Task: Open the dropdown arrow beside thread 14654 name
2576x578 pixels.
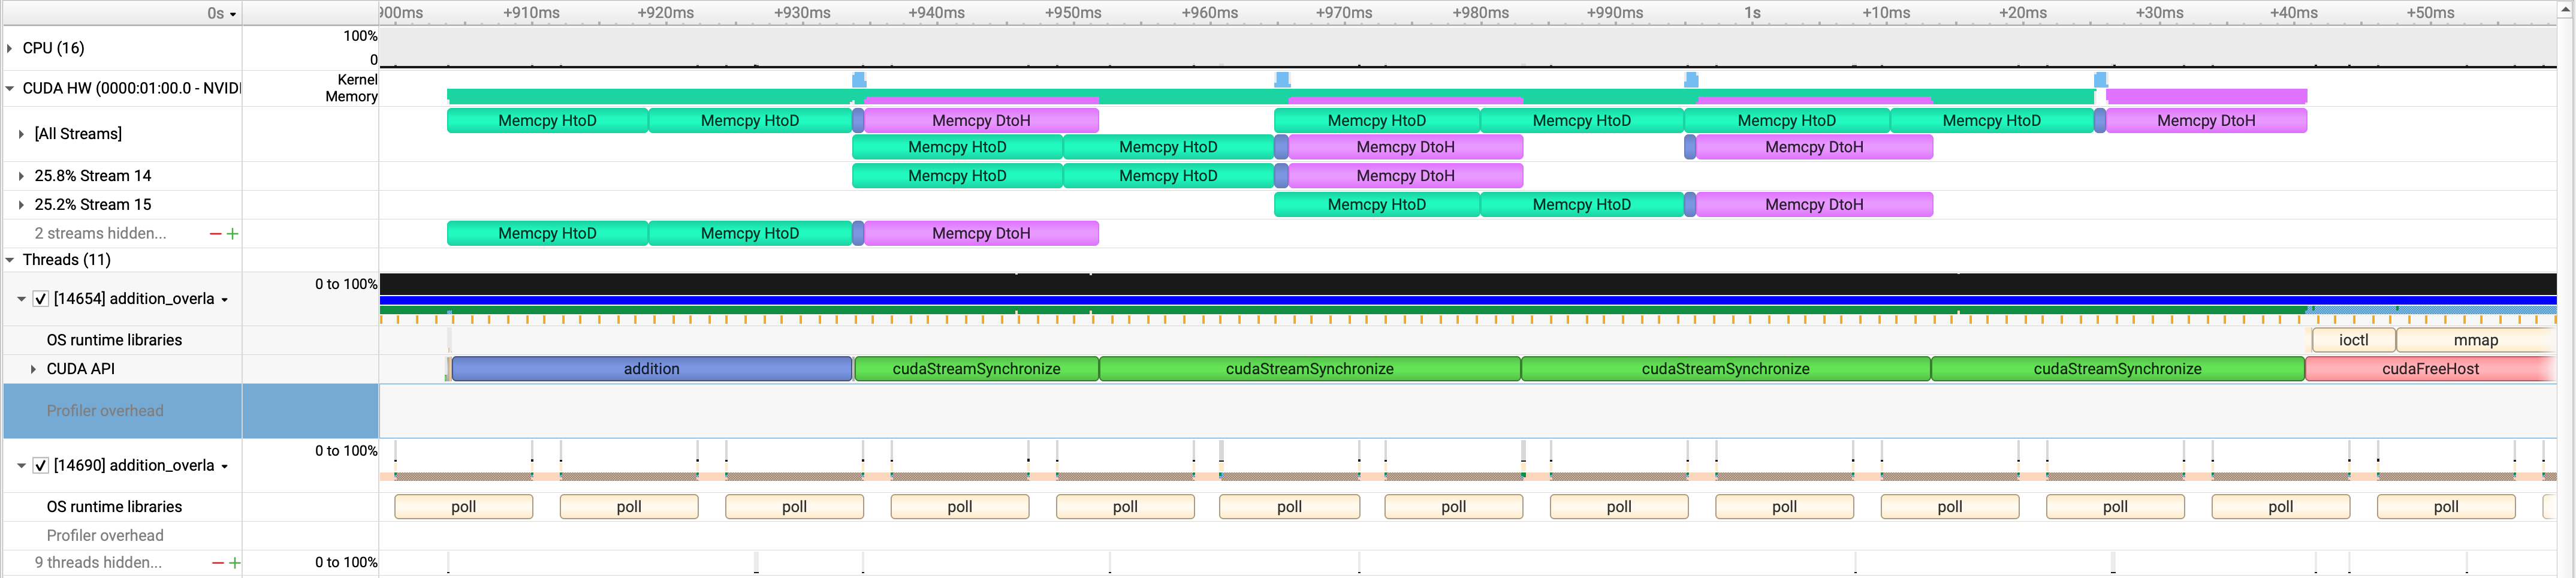Action: [225, 300]
